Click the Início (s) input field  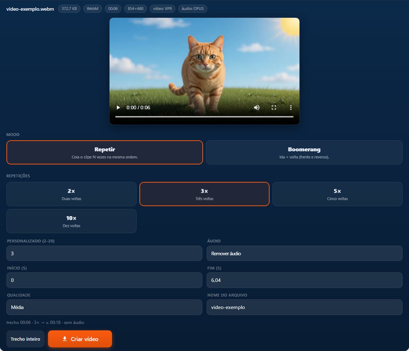tap(104, 280)
